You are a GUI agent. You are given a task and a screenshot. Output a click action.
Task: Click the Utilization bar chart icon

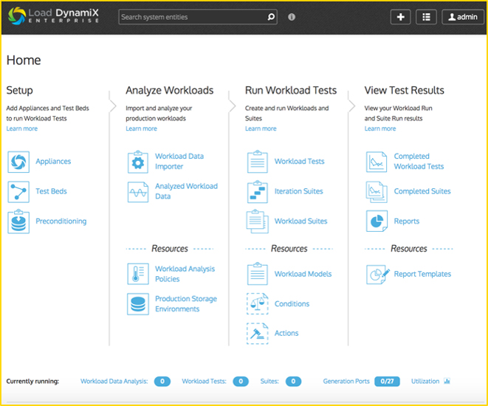click(447, 381)
